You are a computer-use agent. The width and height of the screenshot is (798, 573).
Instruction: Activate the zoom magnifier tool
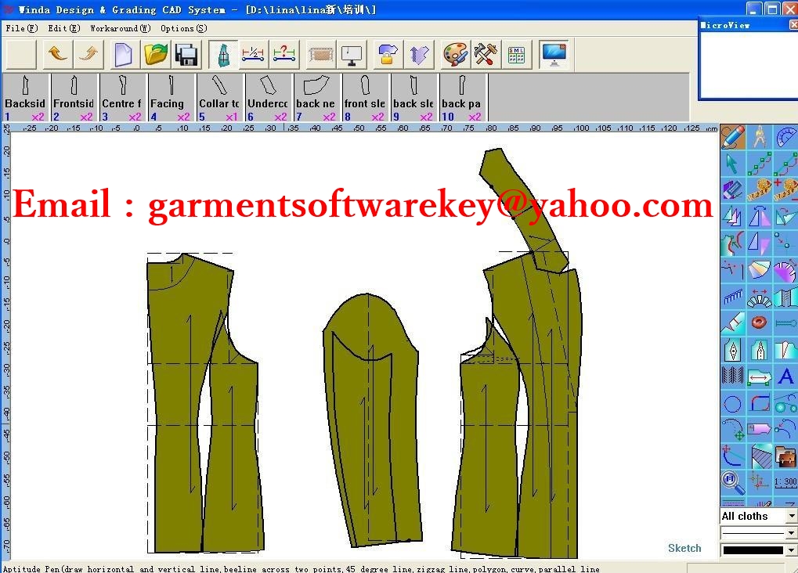tap(731, 480)
